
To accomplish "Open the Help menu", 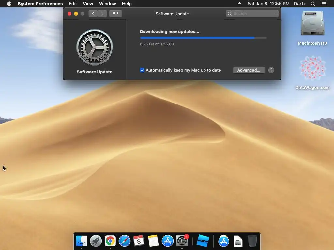I will pos(127,4).
